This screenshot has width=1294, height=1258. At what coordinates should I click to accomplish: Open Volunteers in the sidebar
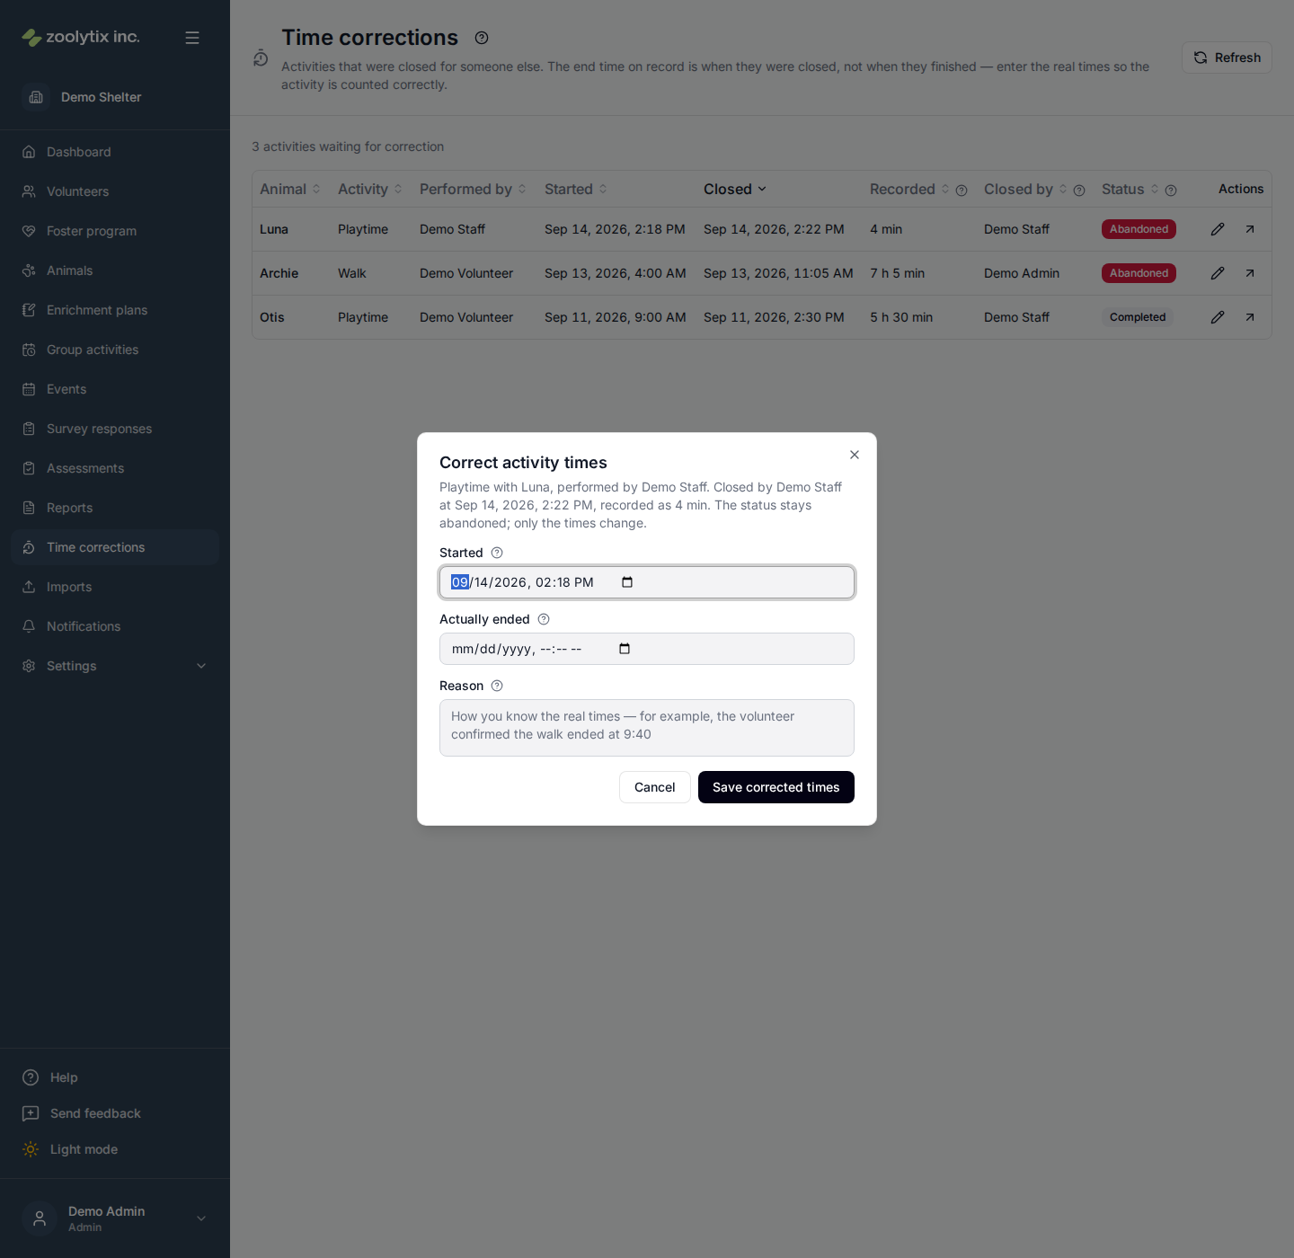(115, 191)
